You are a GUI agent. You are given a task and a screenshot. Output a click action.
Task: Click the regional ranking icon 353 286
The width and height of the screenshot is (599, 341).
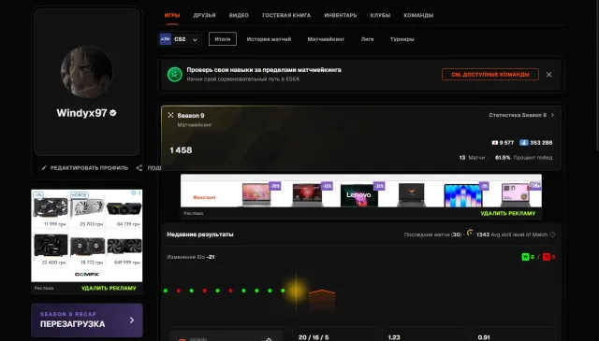point(524,143)
